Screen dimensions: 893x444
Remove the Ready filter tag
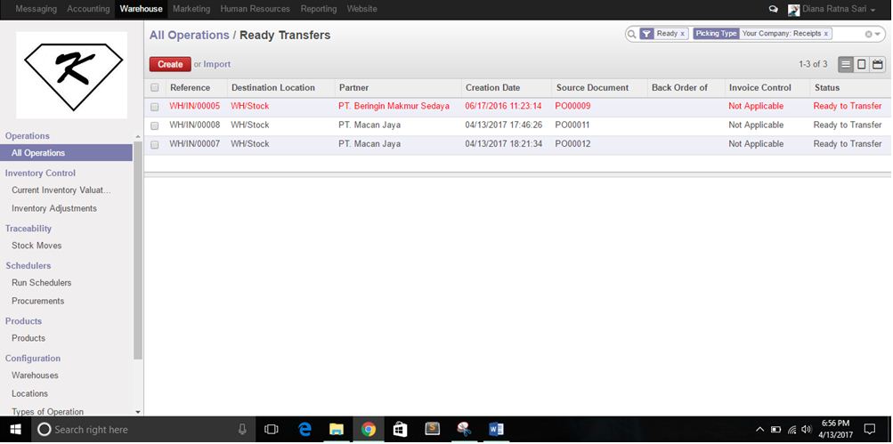(683, 34)
